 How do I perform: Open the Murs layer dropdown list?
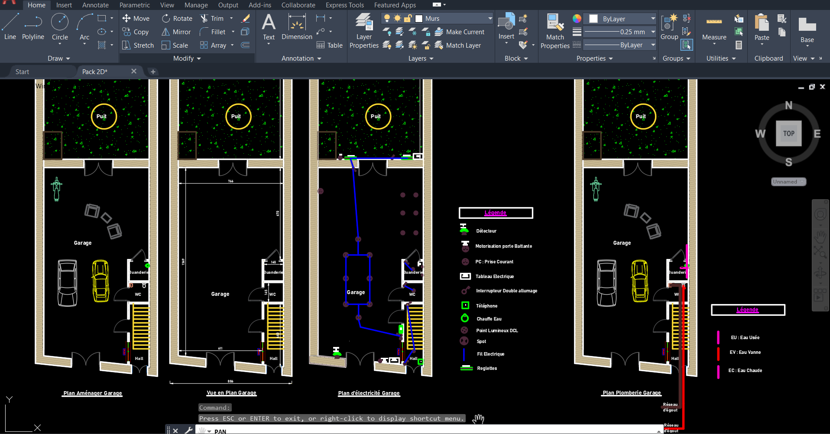click(x=490, y=19)
